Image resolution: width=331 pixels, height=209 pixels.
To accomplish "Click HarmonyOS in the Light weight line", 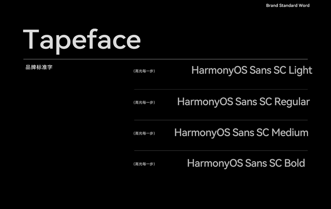I will click(x=219, y=70).
